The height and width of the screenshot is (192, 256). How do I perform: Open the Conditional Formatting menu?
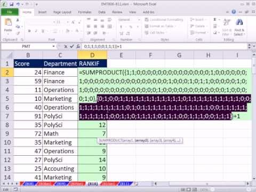pyautogui.click(x=164, y=20)
